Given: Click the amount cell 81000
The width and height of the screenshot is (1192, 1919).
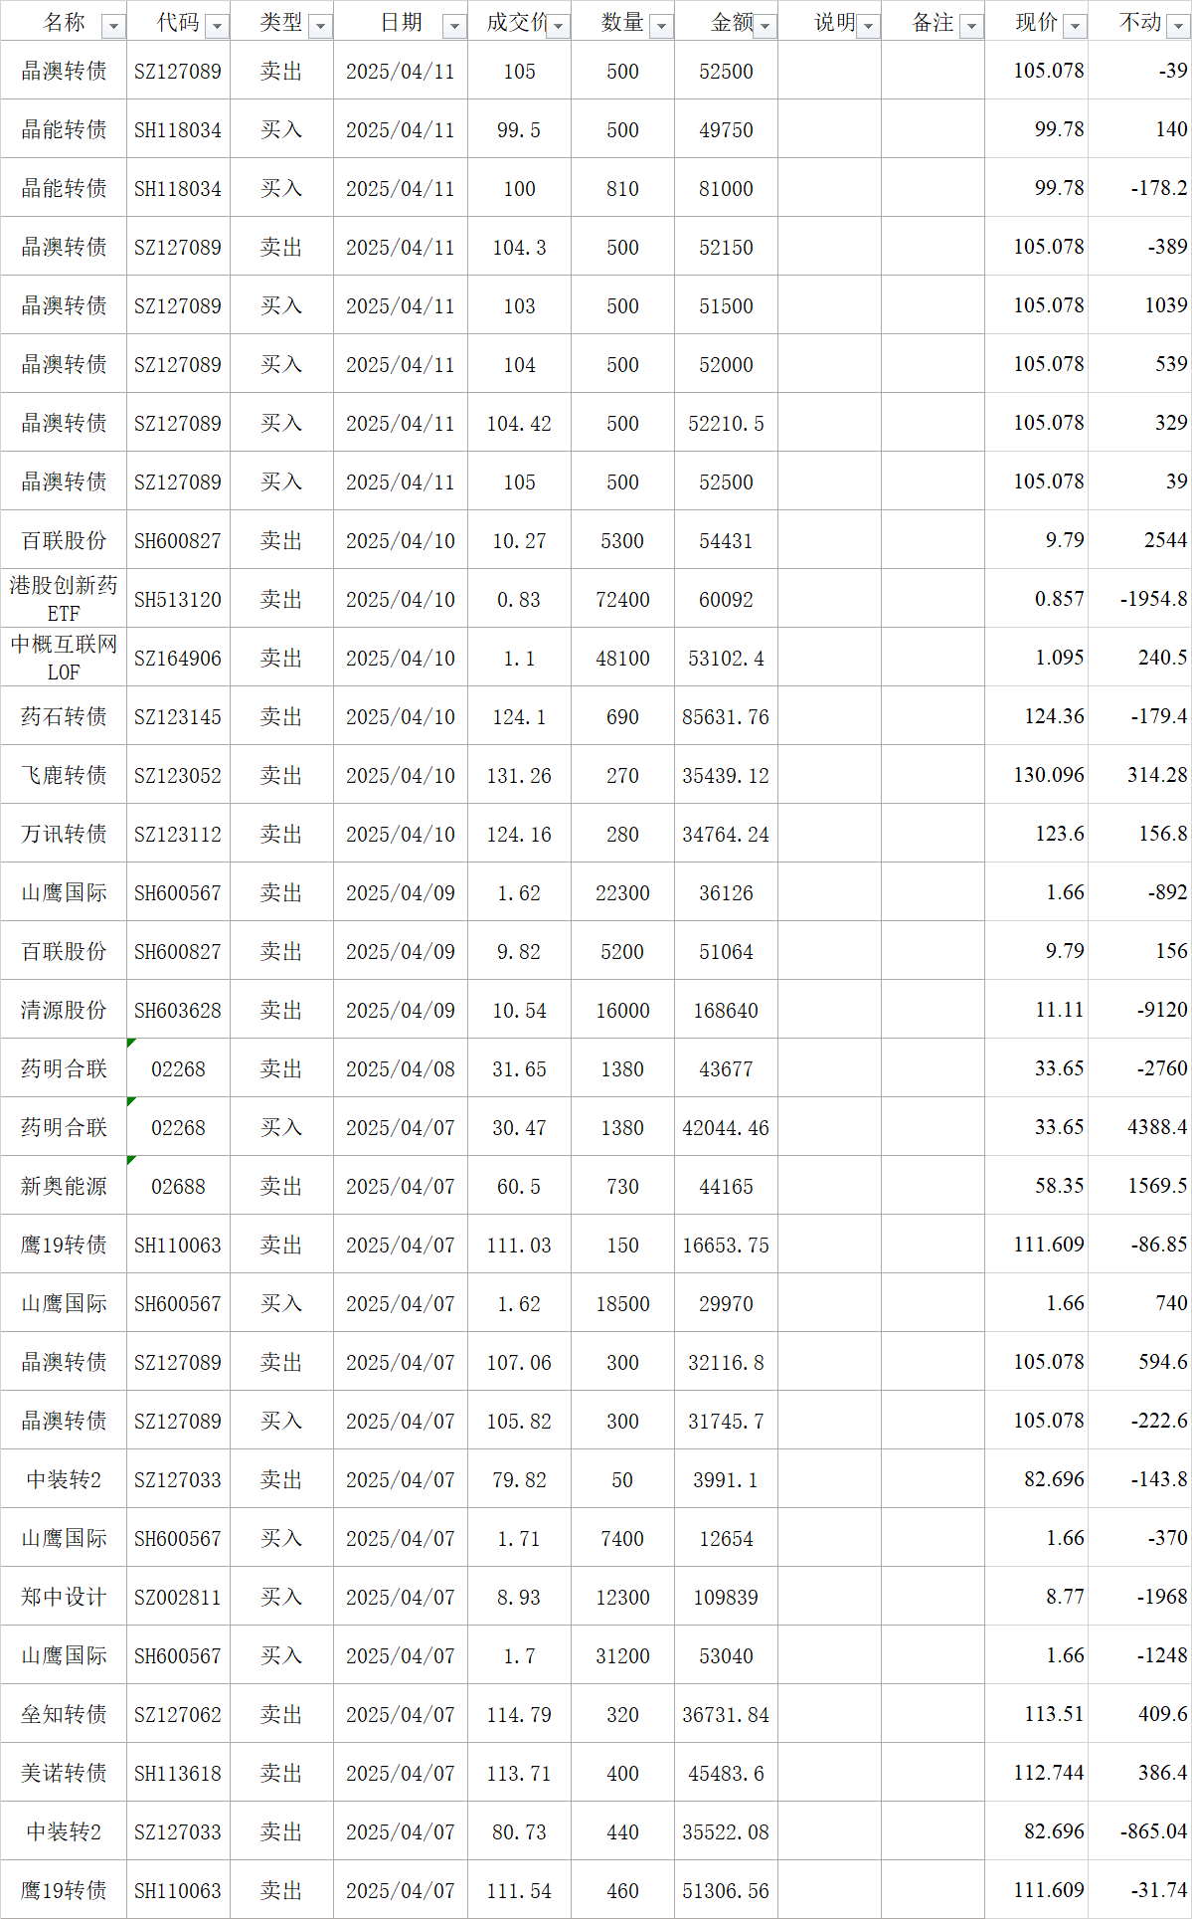Looking at the screenshot, I should click(x=726, y=188).
